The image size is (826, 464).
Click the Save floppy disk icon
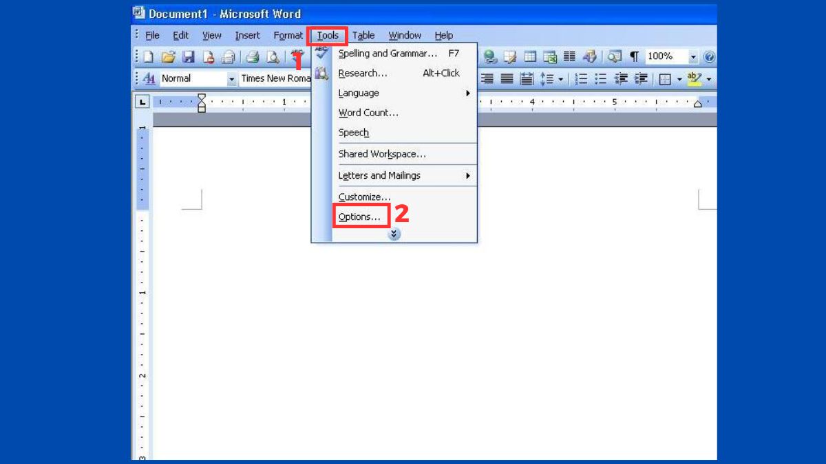tap(188, 57)
